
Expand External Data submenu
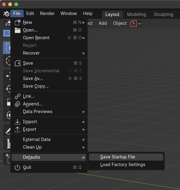pos(84,140)
